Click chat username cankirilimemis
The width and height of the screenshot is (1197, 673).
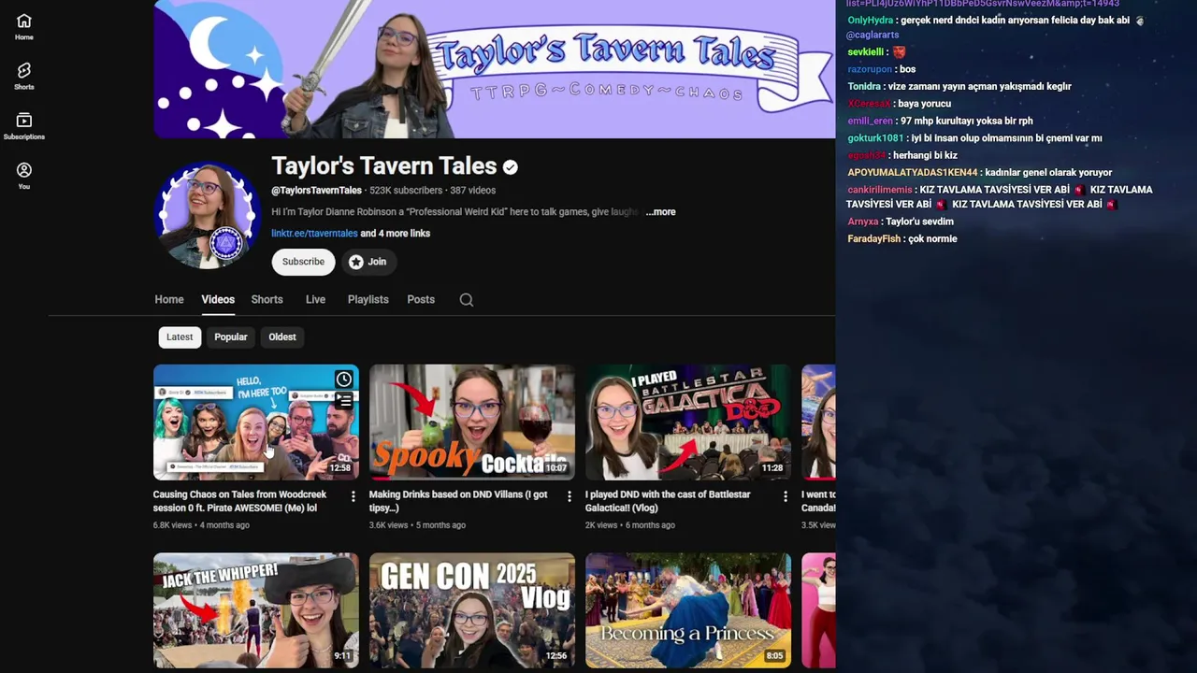point(879,190)
